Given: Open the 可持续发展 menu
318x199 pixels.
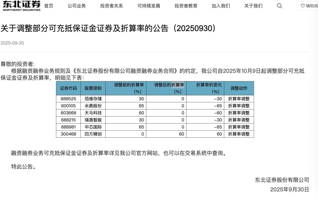Looking at the screenshot, I should (147, 6).
